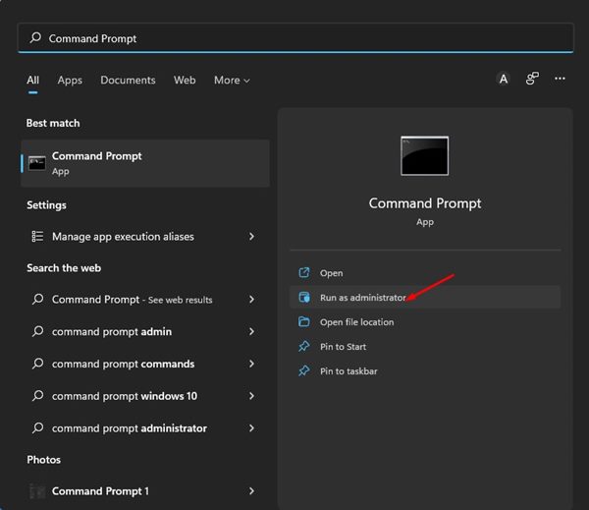Image resolution: width=589 pixels, height=510 pixels.
Task: Click the search box containing Command Prompt
Action: coord(294,38)
